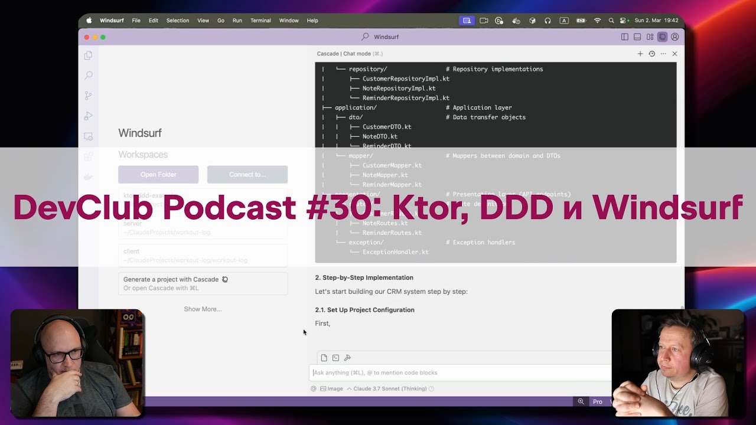This screenshot has height=425, width=756.
Task: Close the Cascade panel
Action: click(674, 54)
